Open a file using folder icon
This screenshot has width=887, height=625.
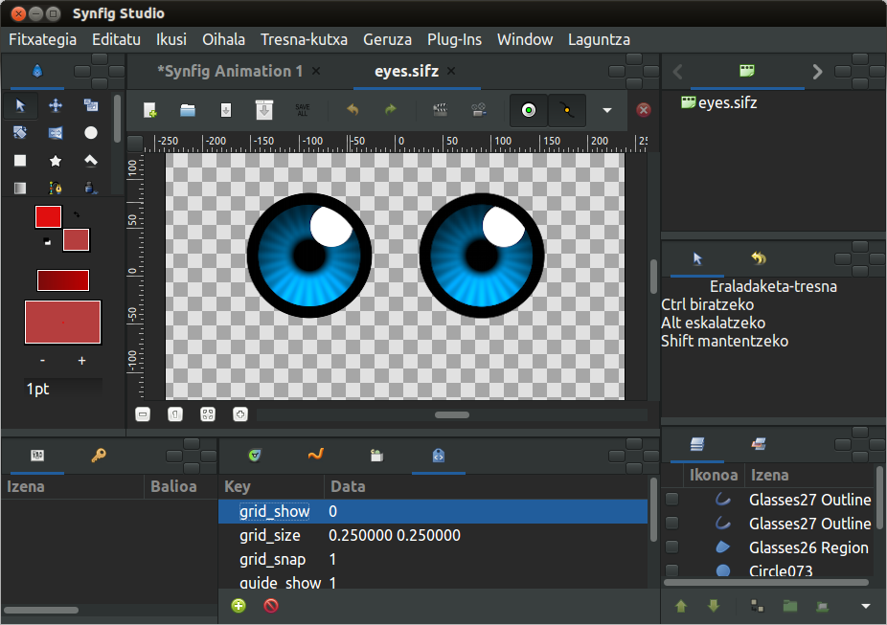click(x=188, y=110)
